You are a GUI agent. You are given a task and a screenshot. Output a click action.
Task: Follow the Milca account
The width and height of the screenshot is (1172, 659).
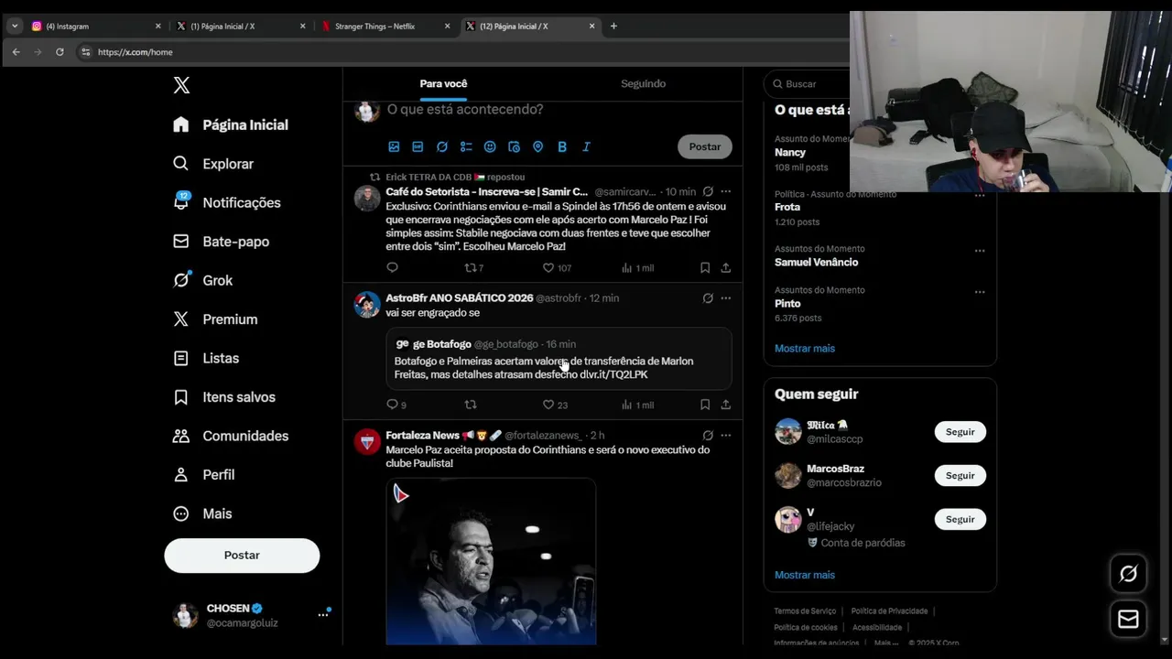click(x=960, y=432)
